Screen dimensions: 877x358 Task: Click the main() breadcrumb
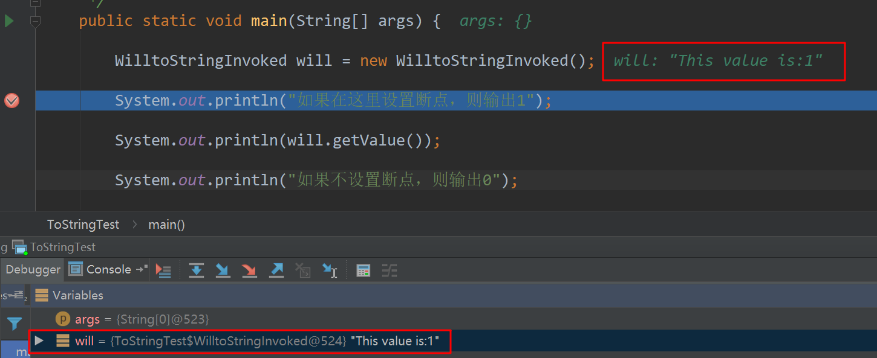[166, 225]
